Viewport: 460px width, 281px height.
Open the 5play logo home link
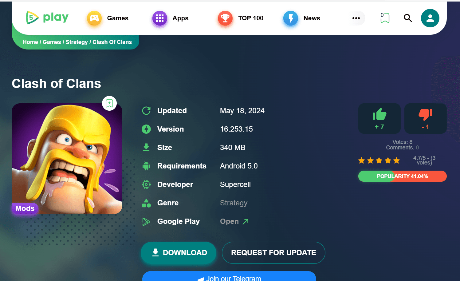(47, 18)
